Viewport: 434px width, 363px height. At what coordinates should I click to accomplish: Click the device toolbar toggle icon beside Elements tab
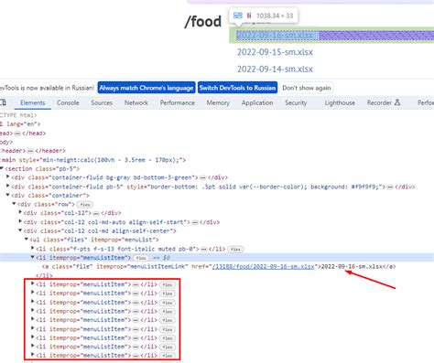tap(3, 102)
